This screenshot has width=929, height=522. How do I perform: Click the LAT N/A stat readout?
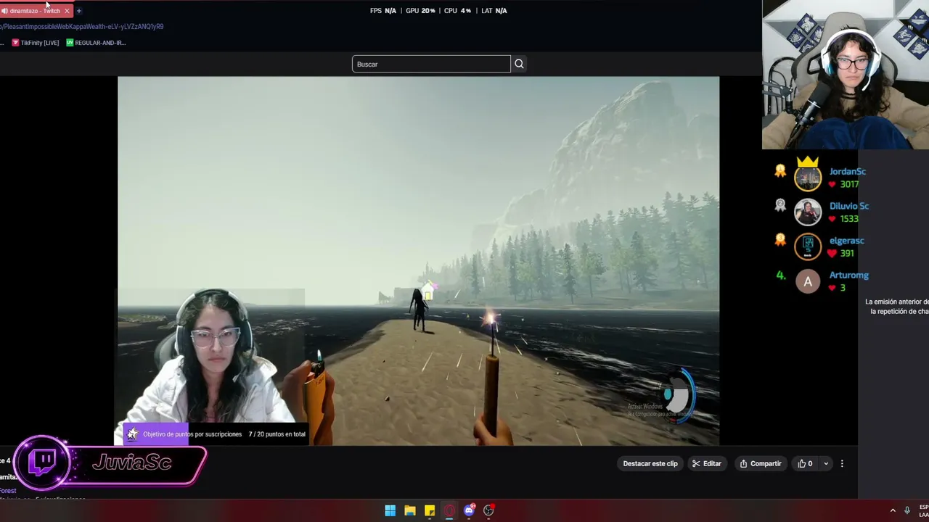tap(494, 11)
